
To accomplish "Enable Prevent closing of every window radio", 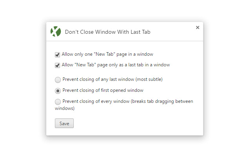I will [x=58, y=102].
